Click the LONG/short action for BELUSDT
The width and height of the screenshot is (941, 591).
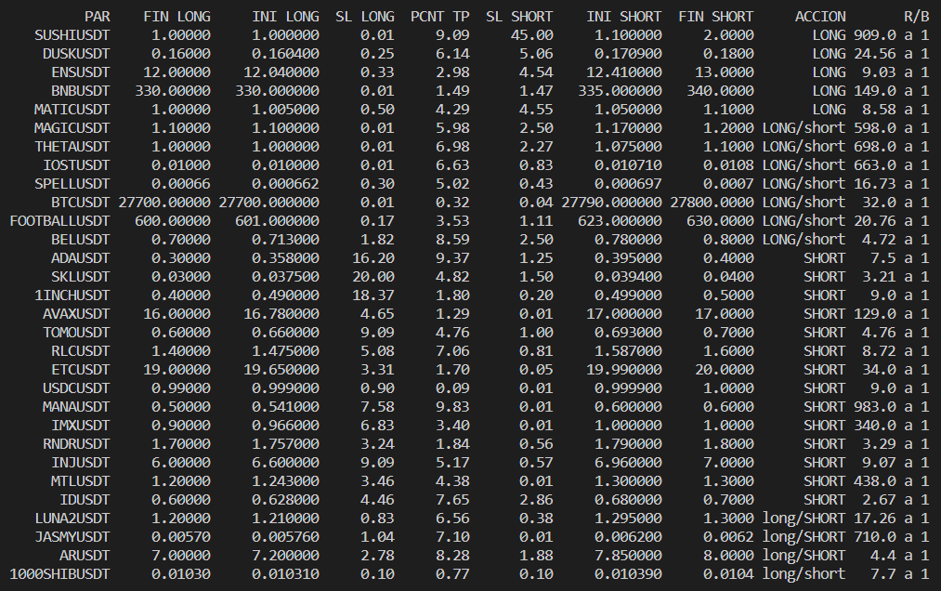coord(804,240)
